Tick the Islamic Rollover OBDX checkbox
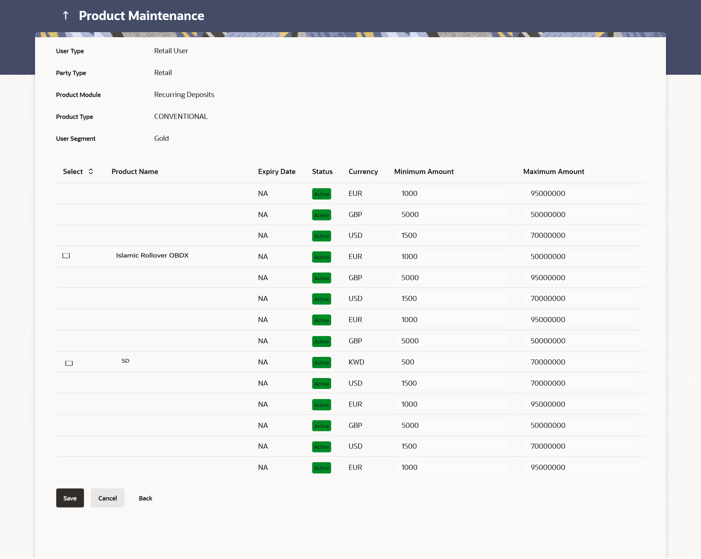The image size is (701, 559). (66, 256)
